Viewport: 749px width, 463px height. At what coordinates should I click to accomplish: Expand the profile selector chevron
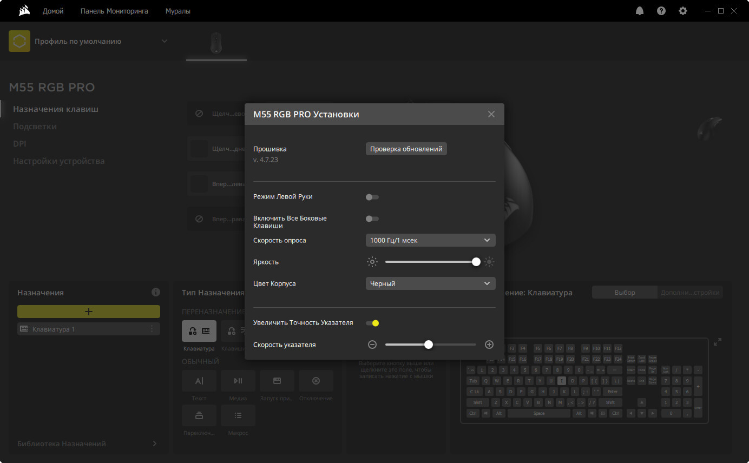pos(165,41)
